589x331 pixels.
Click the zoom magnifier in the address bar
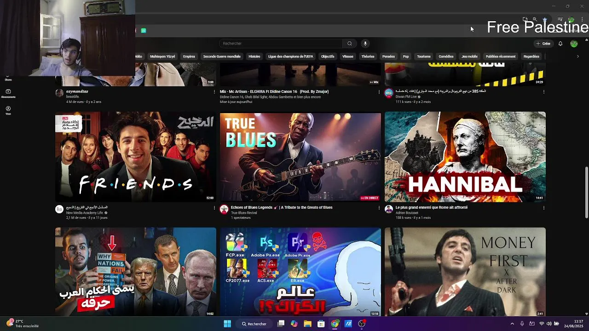click(535, 19)
